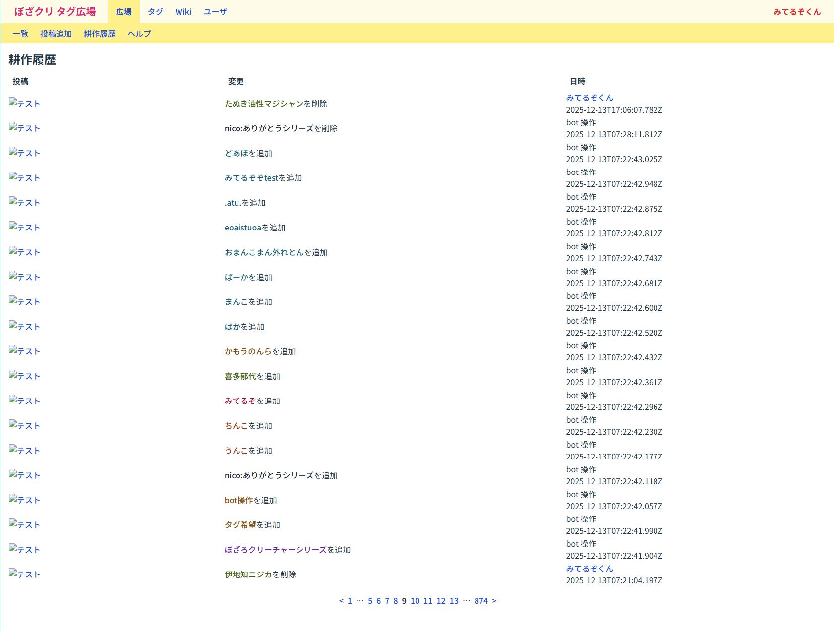Viewport: 834px width, 631px height.
Task: Jump to last page 874
Action: pyautogui.click(x=481, y=601)
